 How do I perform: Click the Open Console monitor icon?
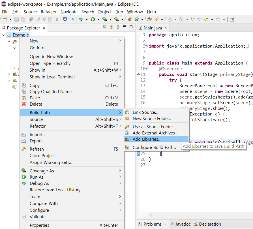(x=65, y=19)
